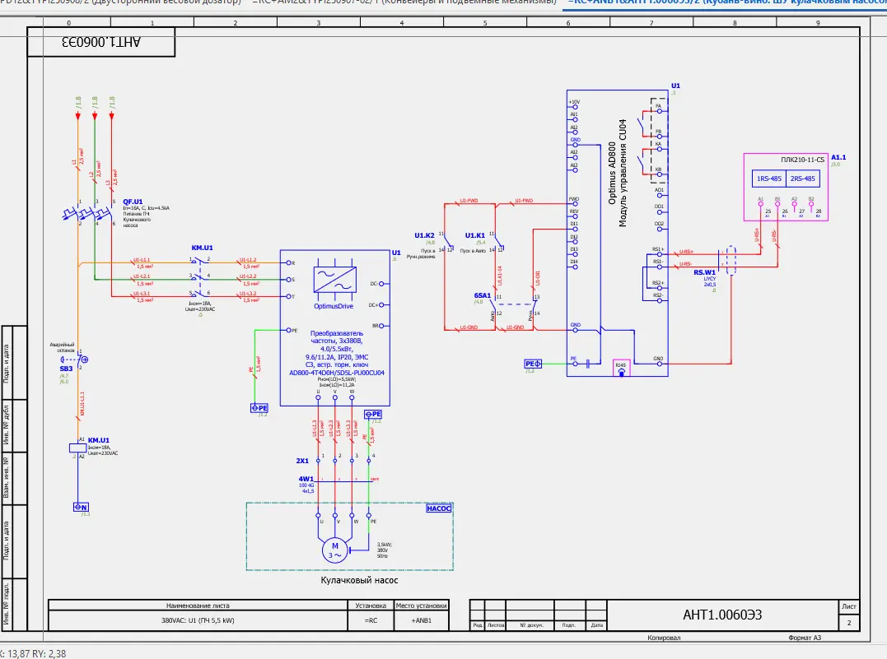Screen dimensions: 887x659
Task: Click the +ANB1 mounting location cell
Action: click(x=422, y=620)
